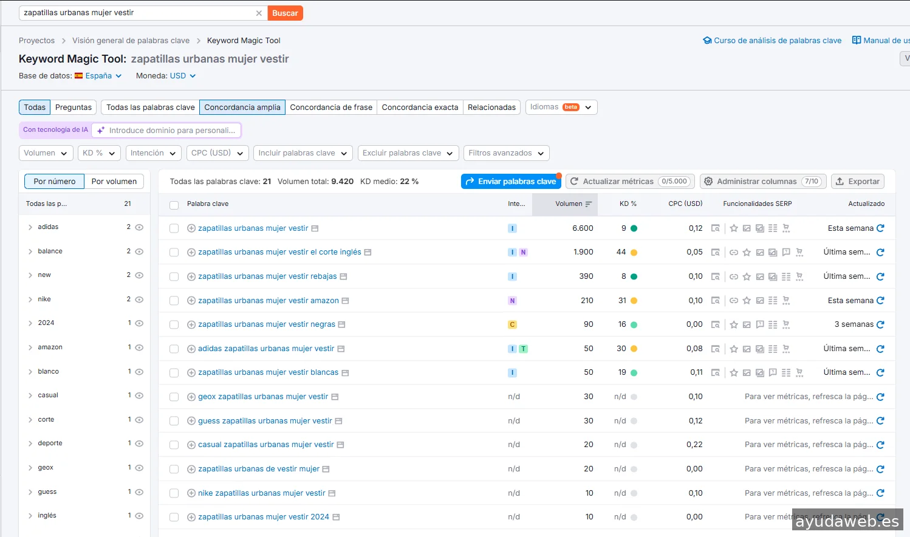Click the Keyword analysis course icon link
Screen dimensions: 910x537
(707, 41)
